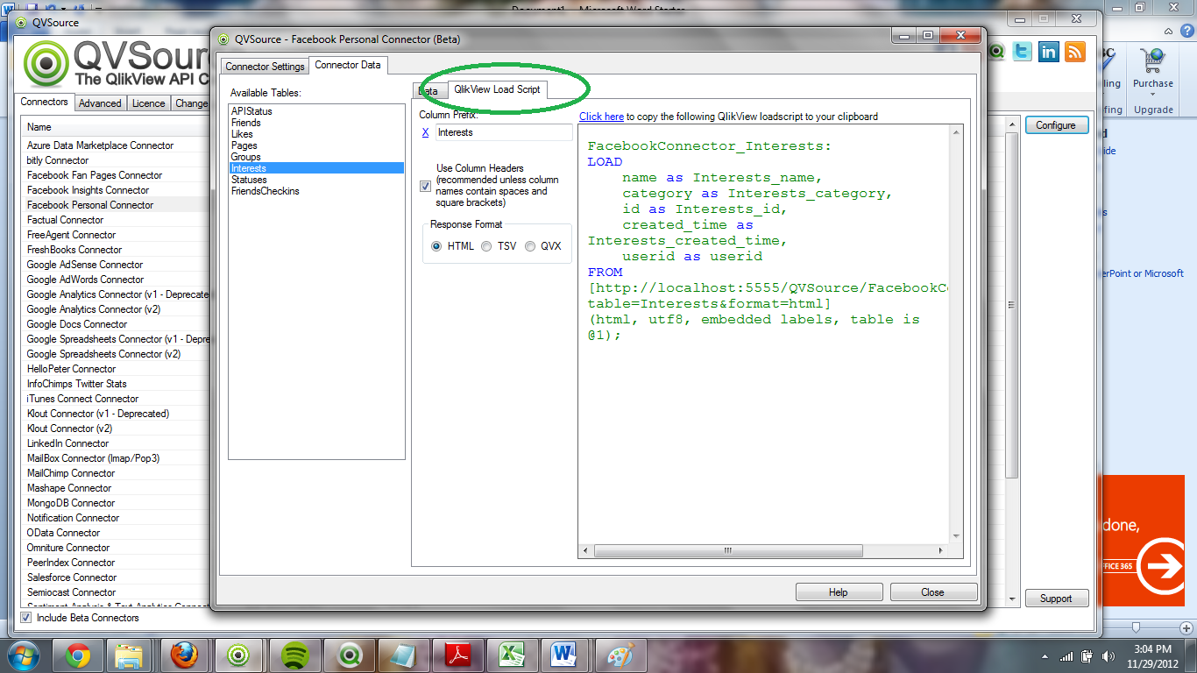1197x673 pixels.
Task: Clear the column prefix with the X link
Action: [426, 132]
